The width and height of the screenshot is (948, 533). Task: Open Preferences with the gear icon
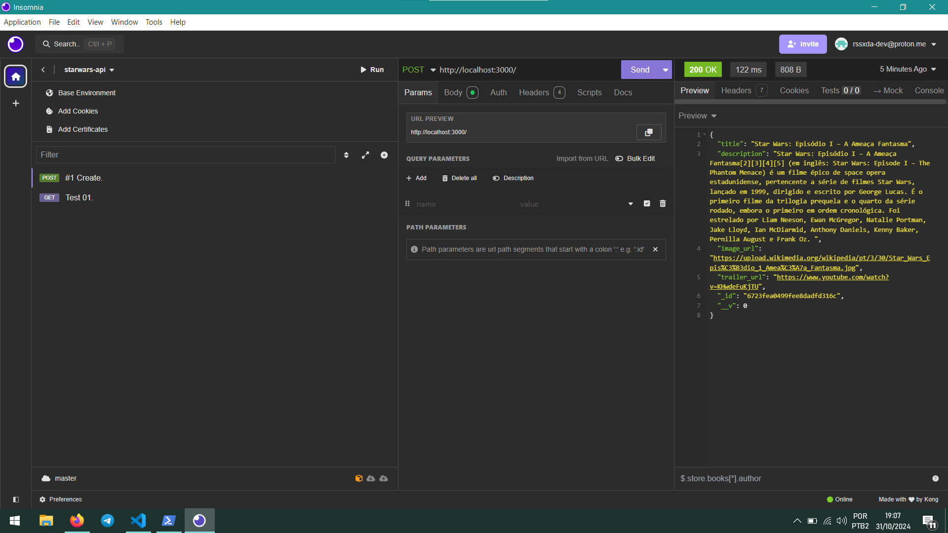pyautogui.click(x=61, y=499)
